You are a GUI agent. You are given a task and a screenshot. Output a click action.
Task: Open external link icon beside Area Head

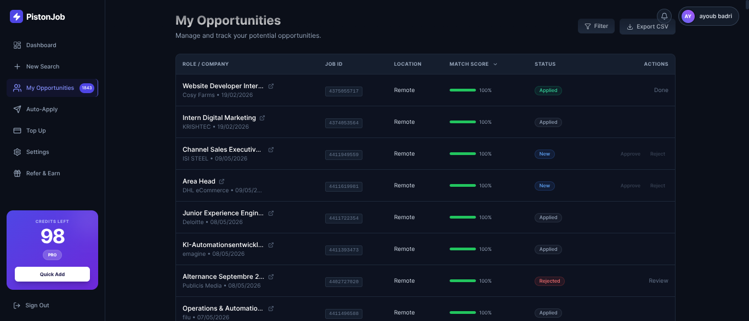click(x=222, y=181)
